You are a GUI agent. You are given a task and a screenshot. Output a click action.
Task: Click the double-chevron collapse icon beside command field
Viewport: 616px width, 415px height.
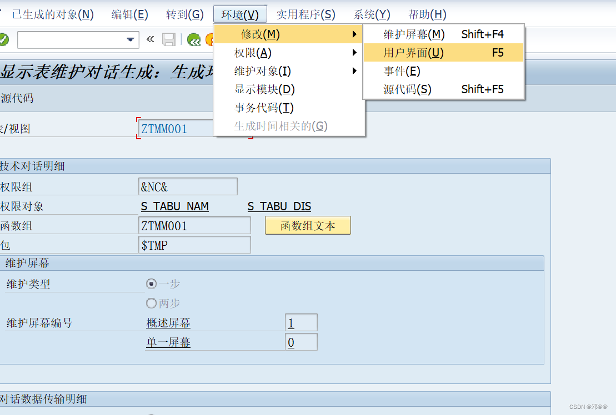point(150,39)
